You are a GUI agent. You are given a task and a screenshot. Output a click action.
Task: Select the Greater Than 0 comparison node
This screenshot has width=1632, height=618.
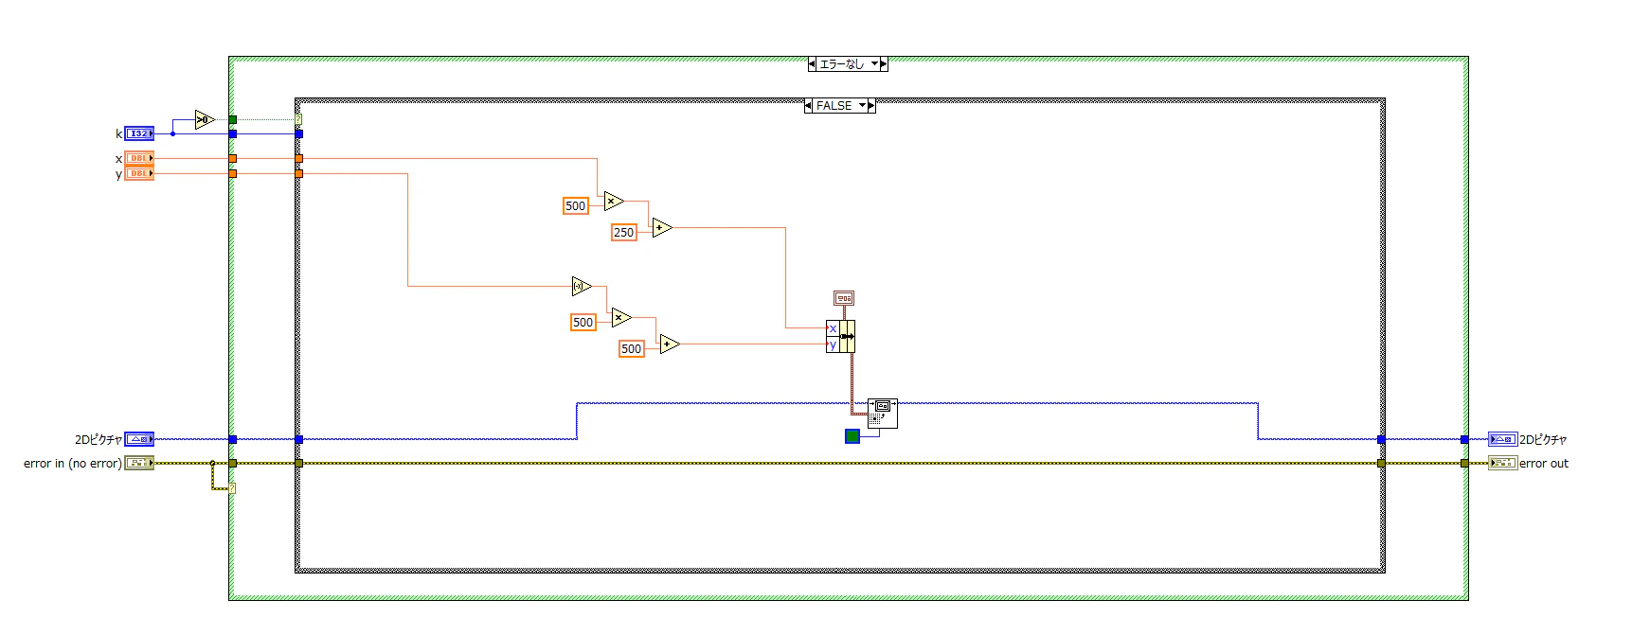(x=205, y=120)
